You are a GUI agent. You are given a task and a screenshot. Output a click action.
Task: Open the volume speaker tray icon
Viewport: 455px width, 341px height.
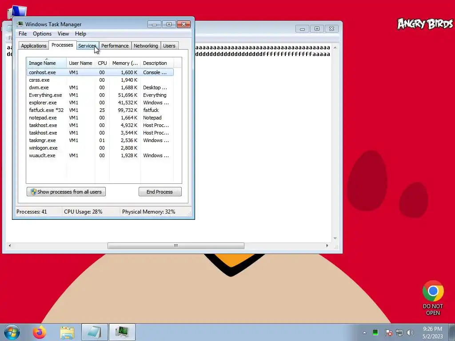[x=410, y=333]
